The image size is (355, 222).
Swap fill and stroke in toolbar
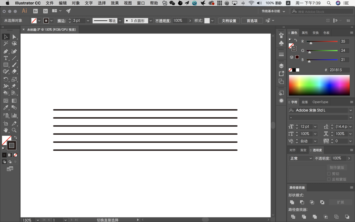pyautogui.click(x=15, y=137)
